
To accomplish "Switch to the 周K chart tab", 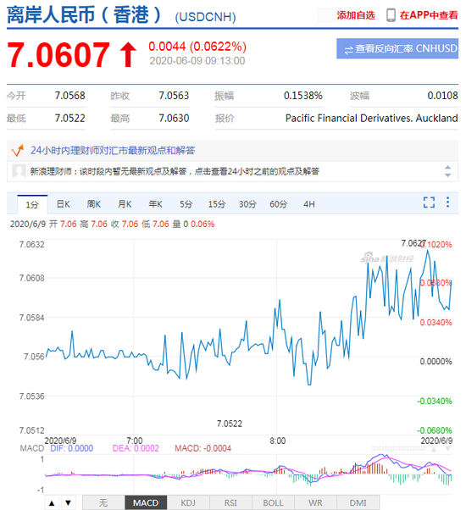I will tap(94, 204).
